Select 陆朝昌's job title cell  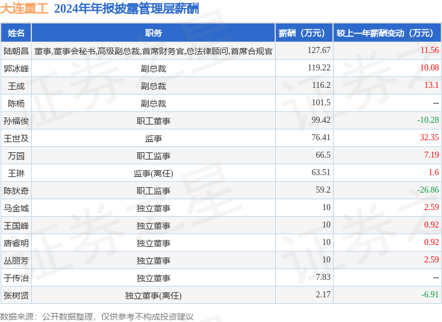pos(154,51)
